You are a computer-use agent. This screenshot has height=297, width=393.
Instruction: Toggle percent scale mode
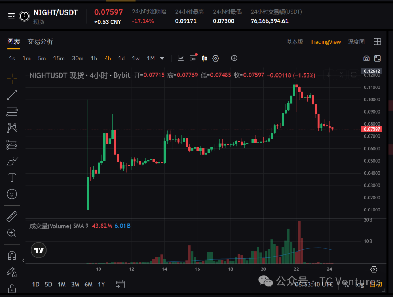coord(346,285)
